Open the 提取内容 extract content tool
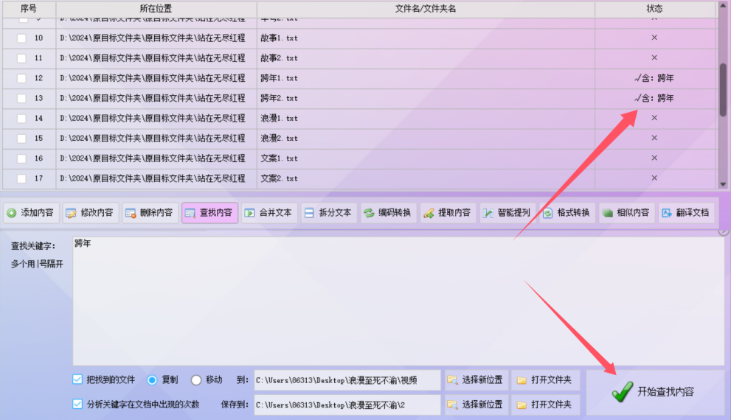Image resolution: width=731 pixels, height=420 pixels. pos(446,213)
